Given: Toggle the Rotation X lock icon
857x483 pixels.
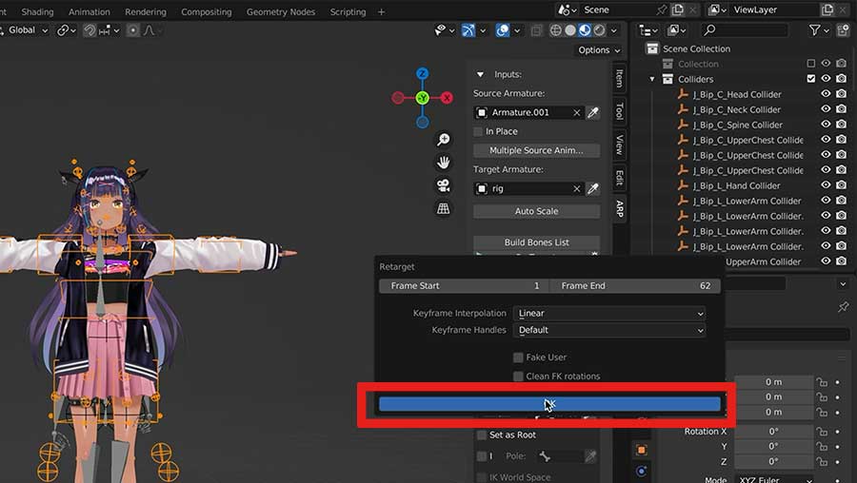Looking at the screenshot, I should coord(822,432).
